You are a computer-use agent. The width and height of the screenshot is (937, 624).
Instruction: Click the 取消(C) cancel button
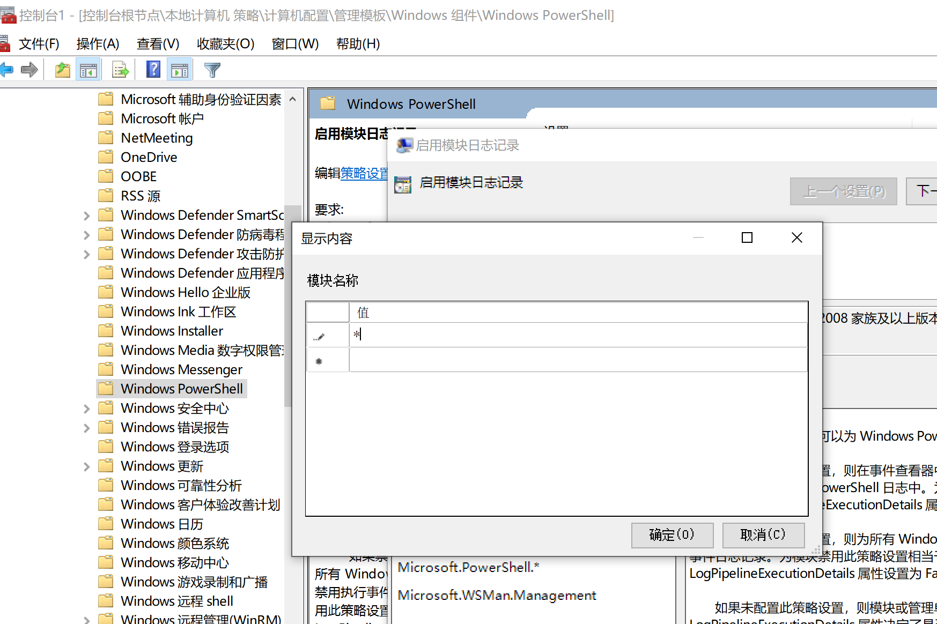point(763,535)
